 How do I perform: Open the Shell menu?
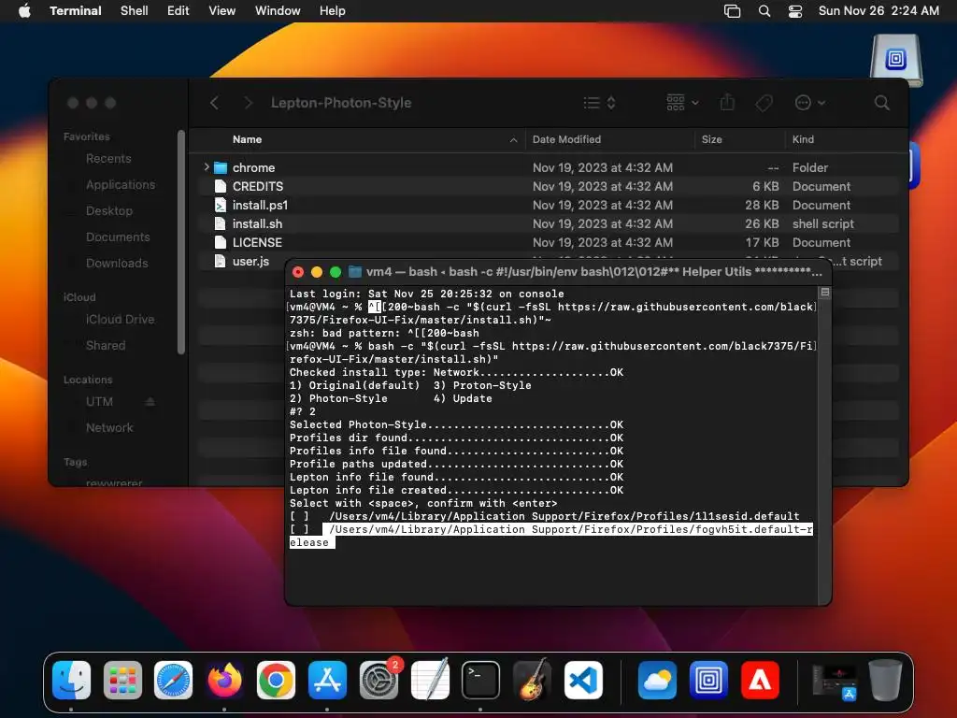134,11
